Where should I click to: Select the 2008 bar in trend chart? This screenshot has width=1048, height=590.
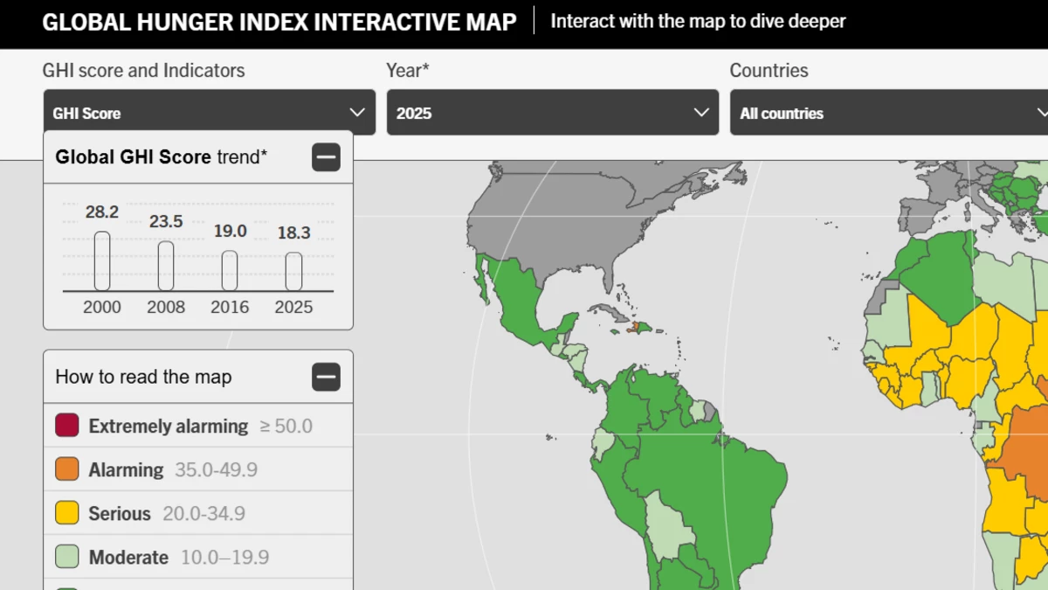pos(166,266)
